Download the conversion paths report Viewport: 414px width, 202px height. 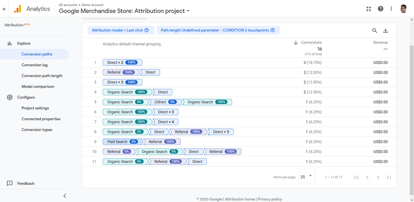(x=385, y=30)
